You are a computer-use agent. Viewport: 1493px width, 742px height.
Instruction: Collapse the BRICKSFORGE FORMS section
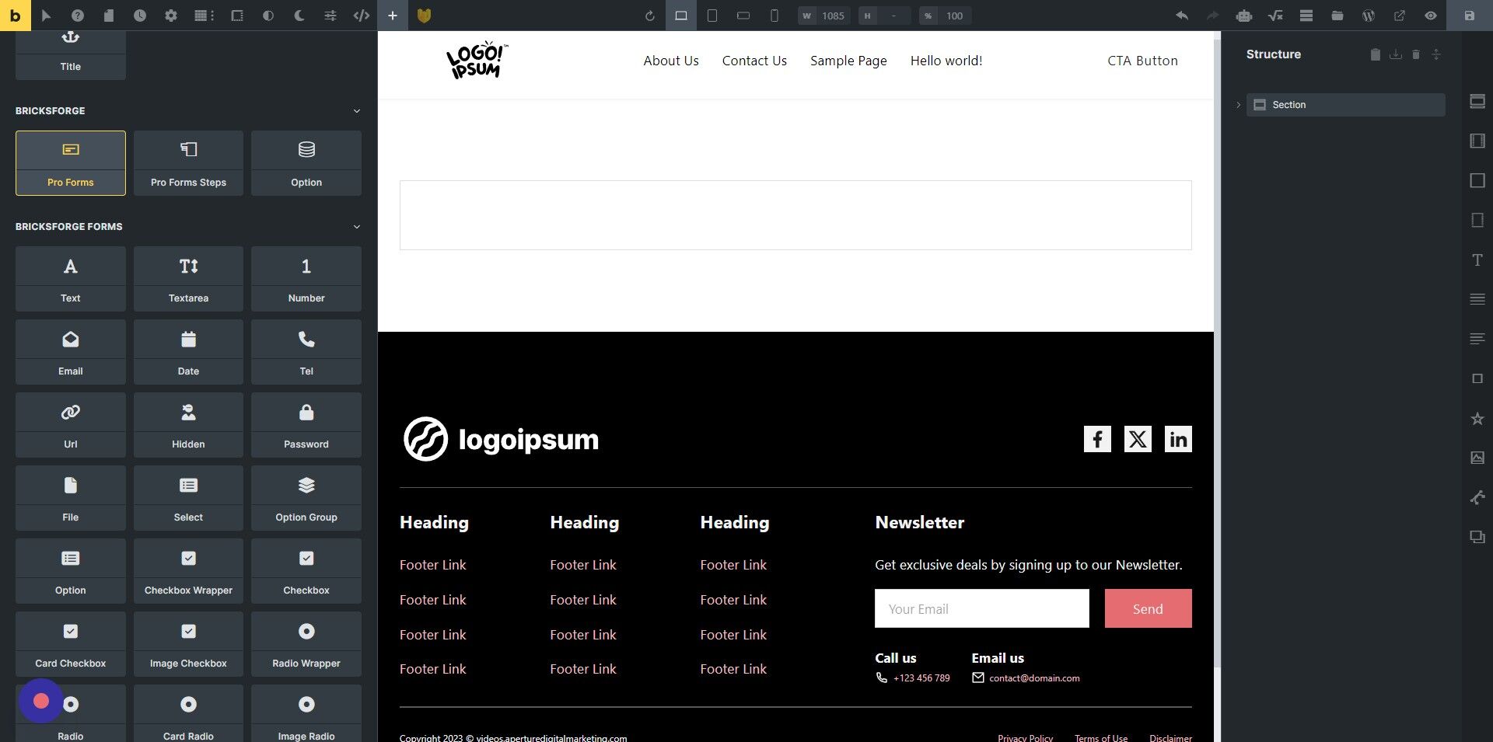pyautogui.click(x=356, y=227)
